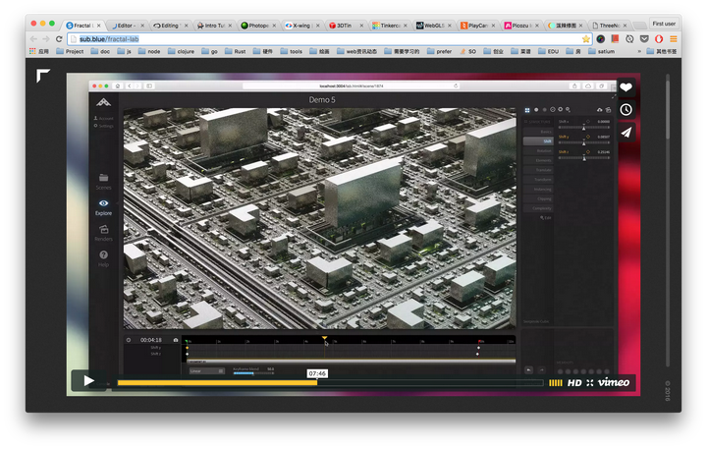The height and width of the screenshot is (449, 707).
Task: Toggle fullscreen mode in video player
Action: click(590, 382)
